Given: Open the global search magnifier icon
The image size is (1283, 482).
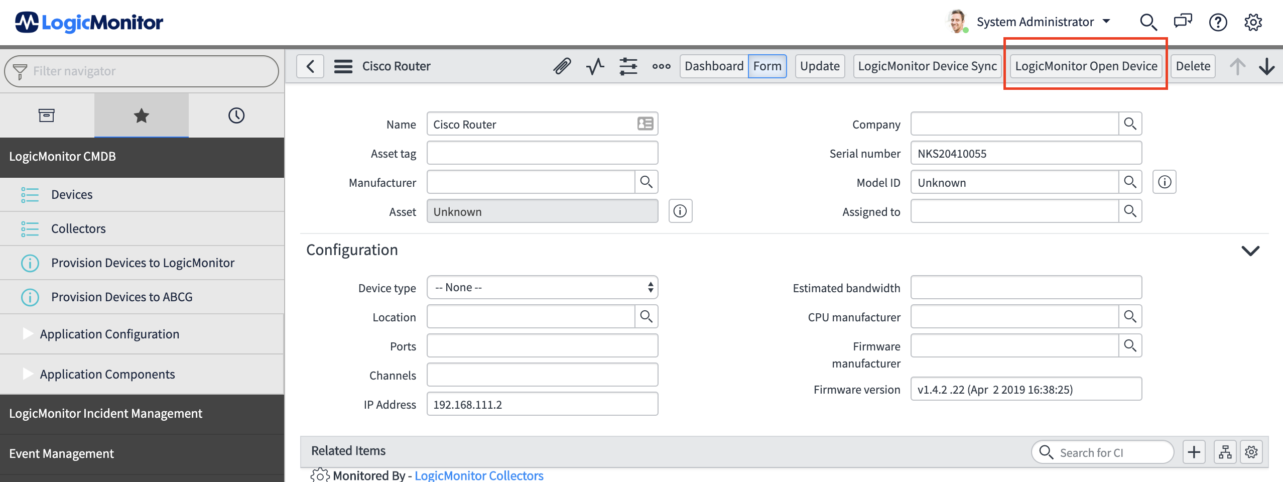Looking at the screenshot, I should pos(1148,22).
